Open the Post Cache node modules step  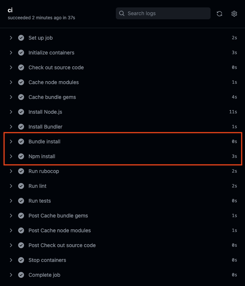(x=123, y=230)
